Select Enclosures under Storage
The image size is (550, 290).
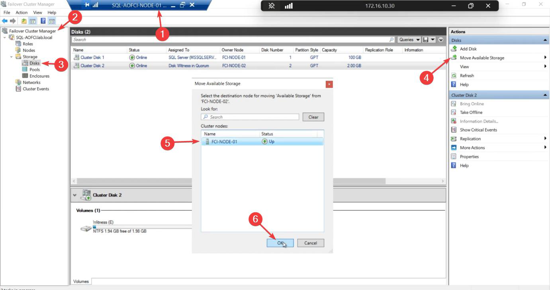(x=39, y=76)
